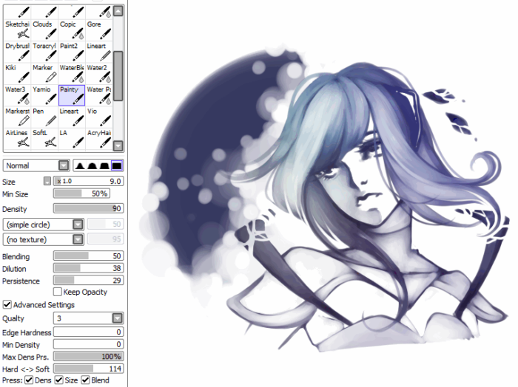The height and width of the screenshot is (387, 518).
Task: Select the Kiki brush
Action: (17, 73)
